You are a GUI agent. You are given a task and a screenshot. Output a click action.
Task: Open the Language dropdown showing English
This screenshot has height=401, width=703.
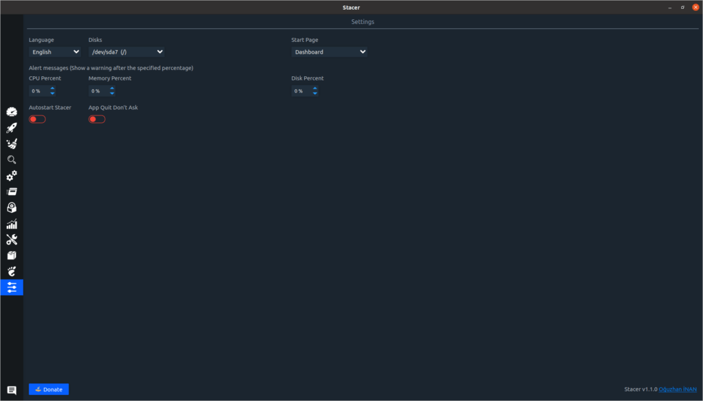click(55, 52)
